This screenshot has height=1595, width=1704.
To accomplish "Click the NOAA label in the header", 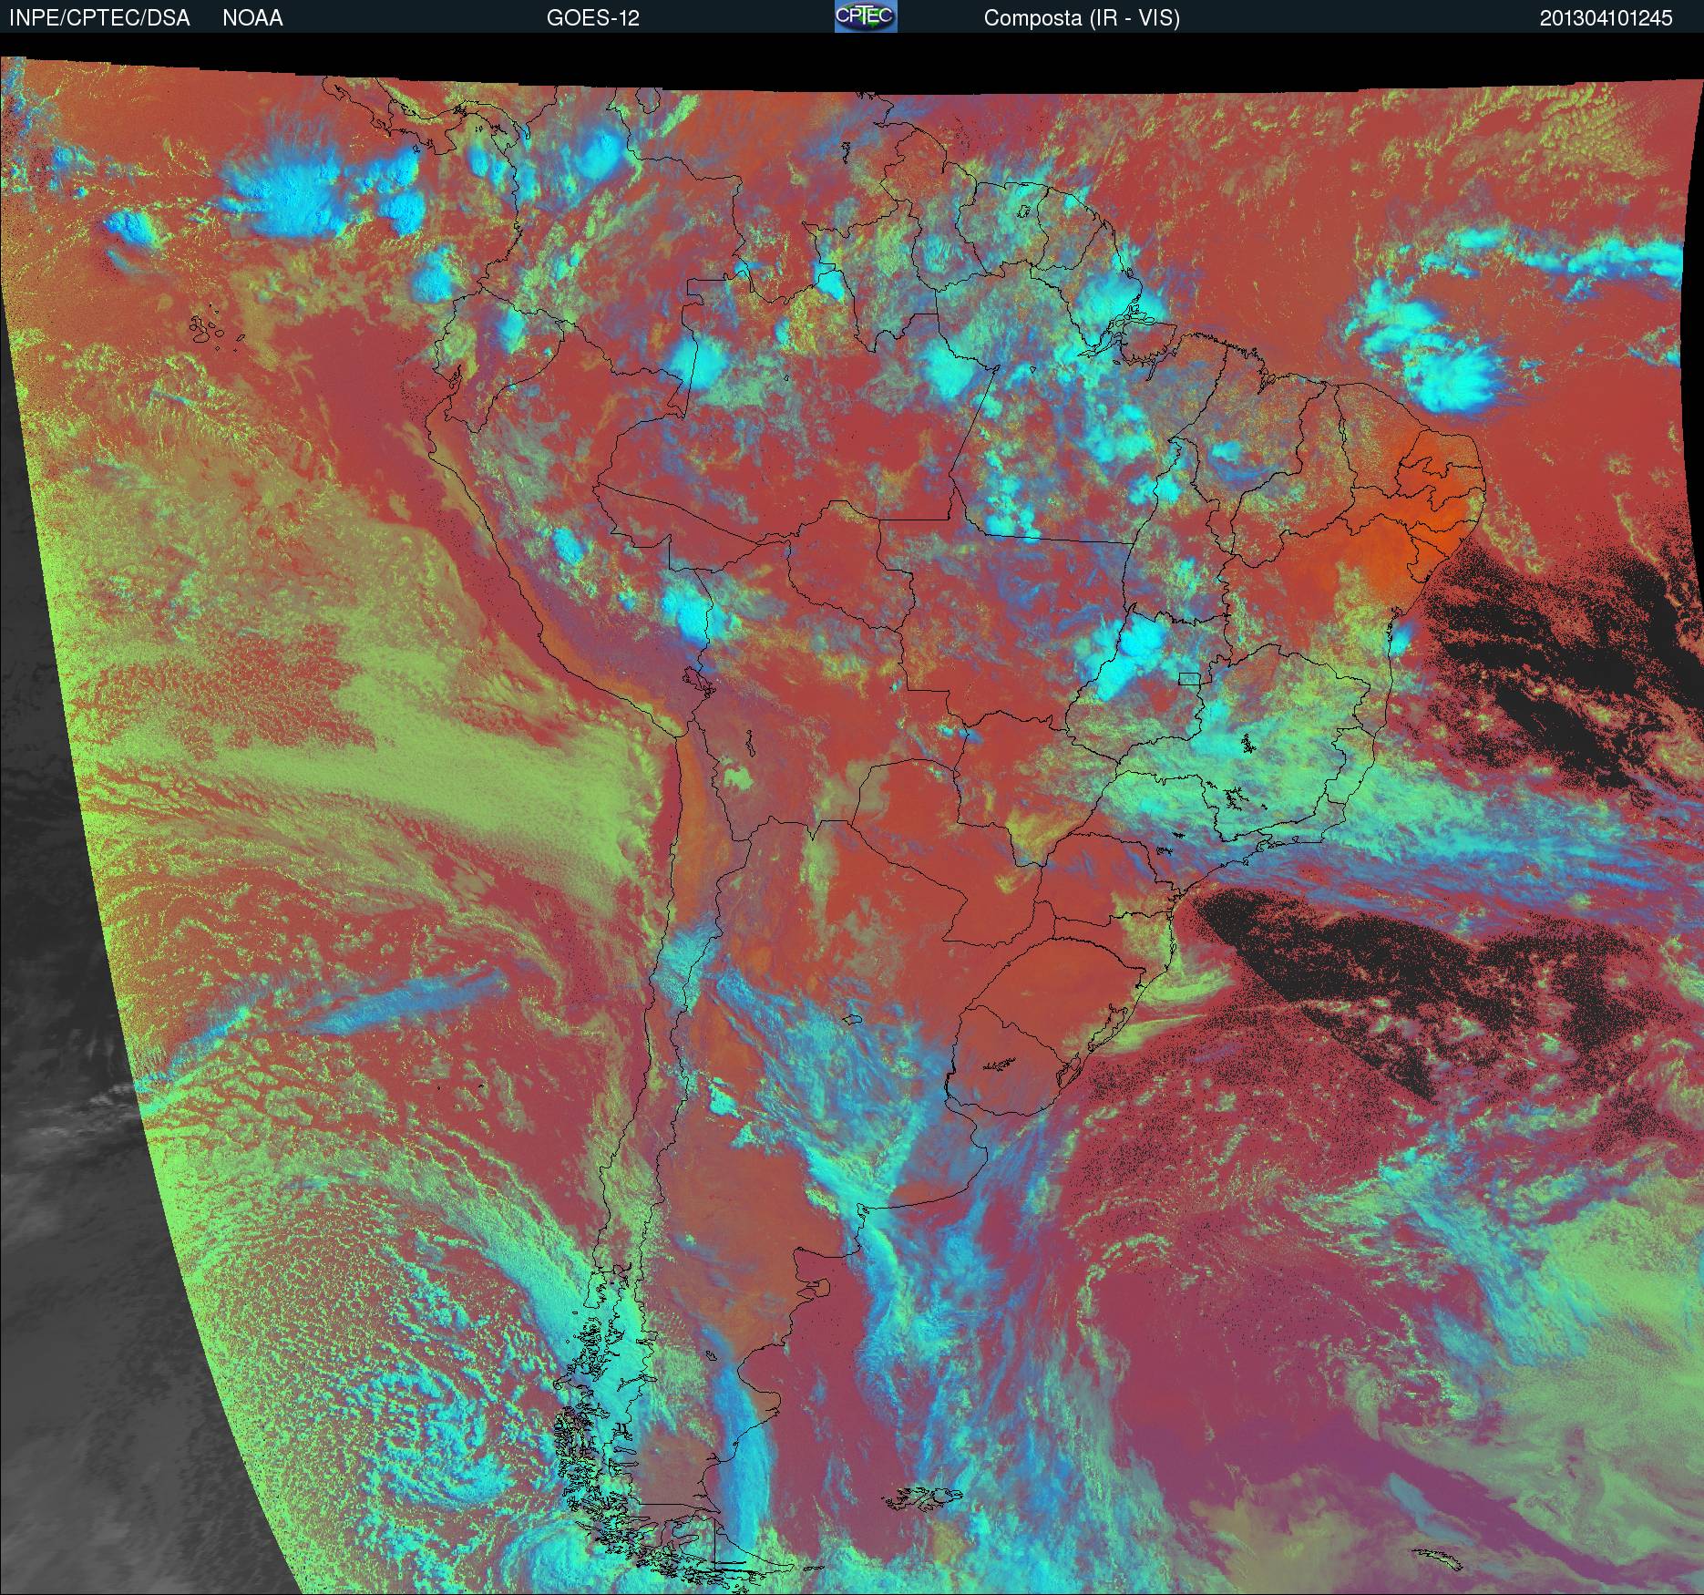I will click(252, 18).
